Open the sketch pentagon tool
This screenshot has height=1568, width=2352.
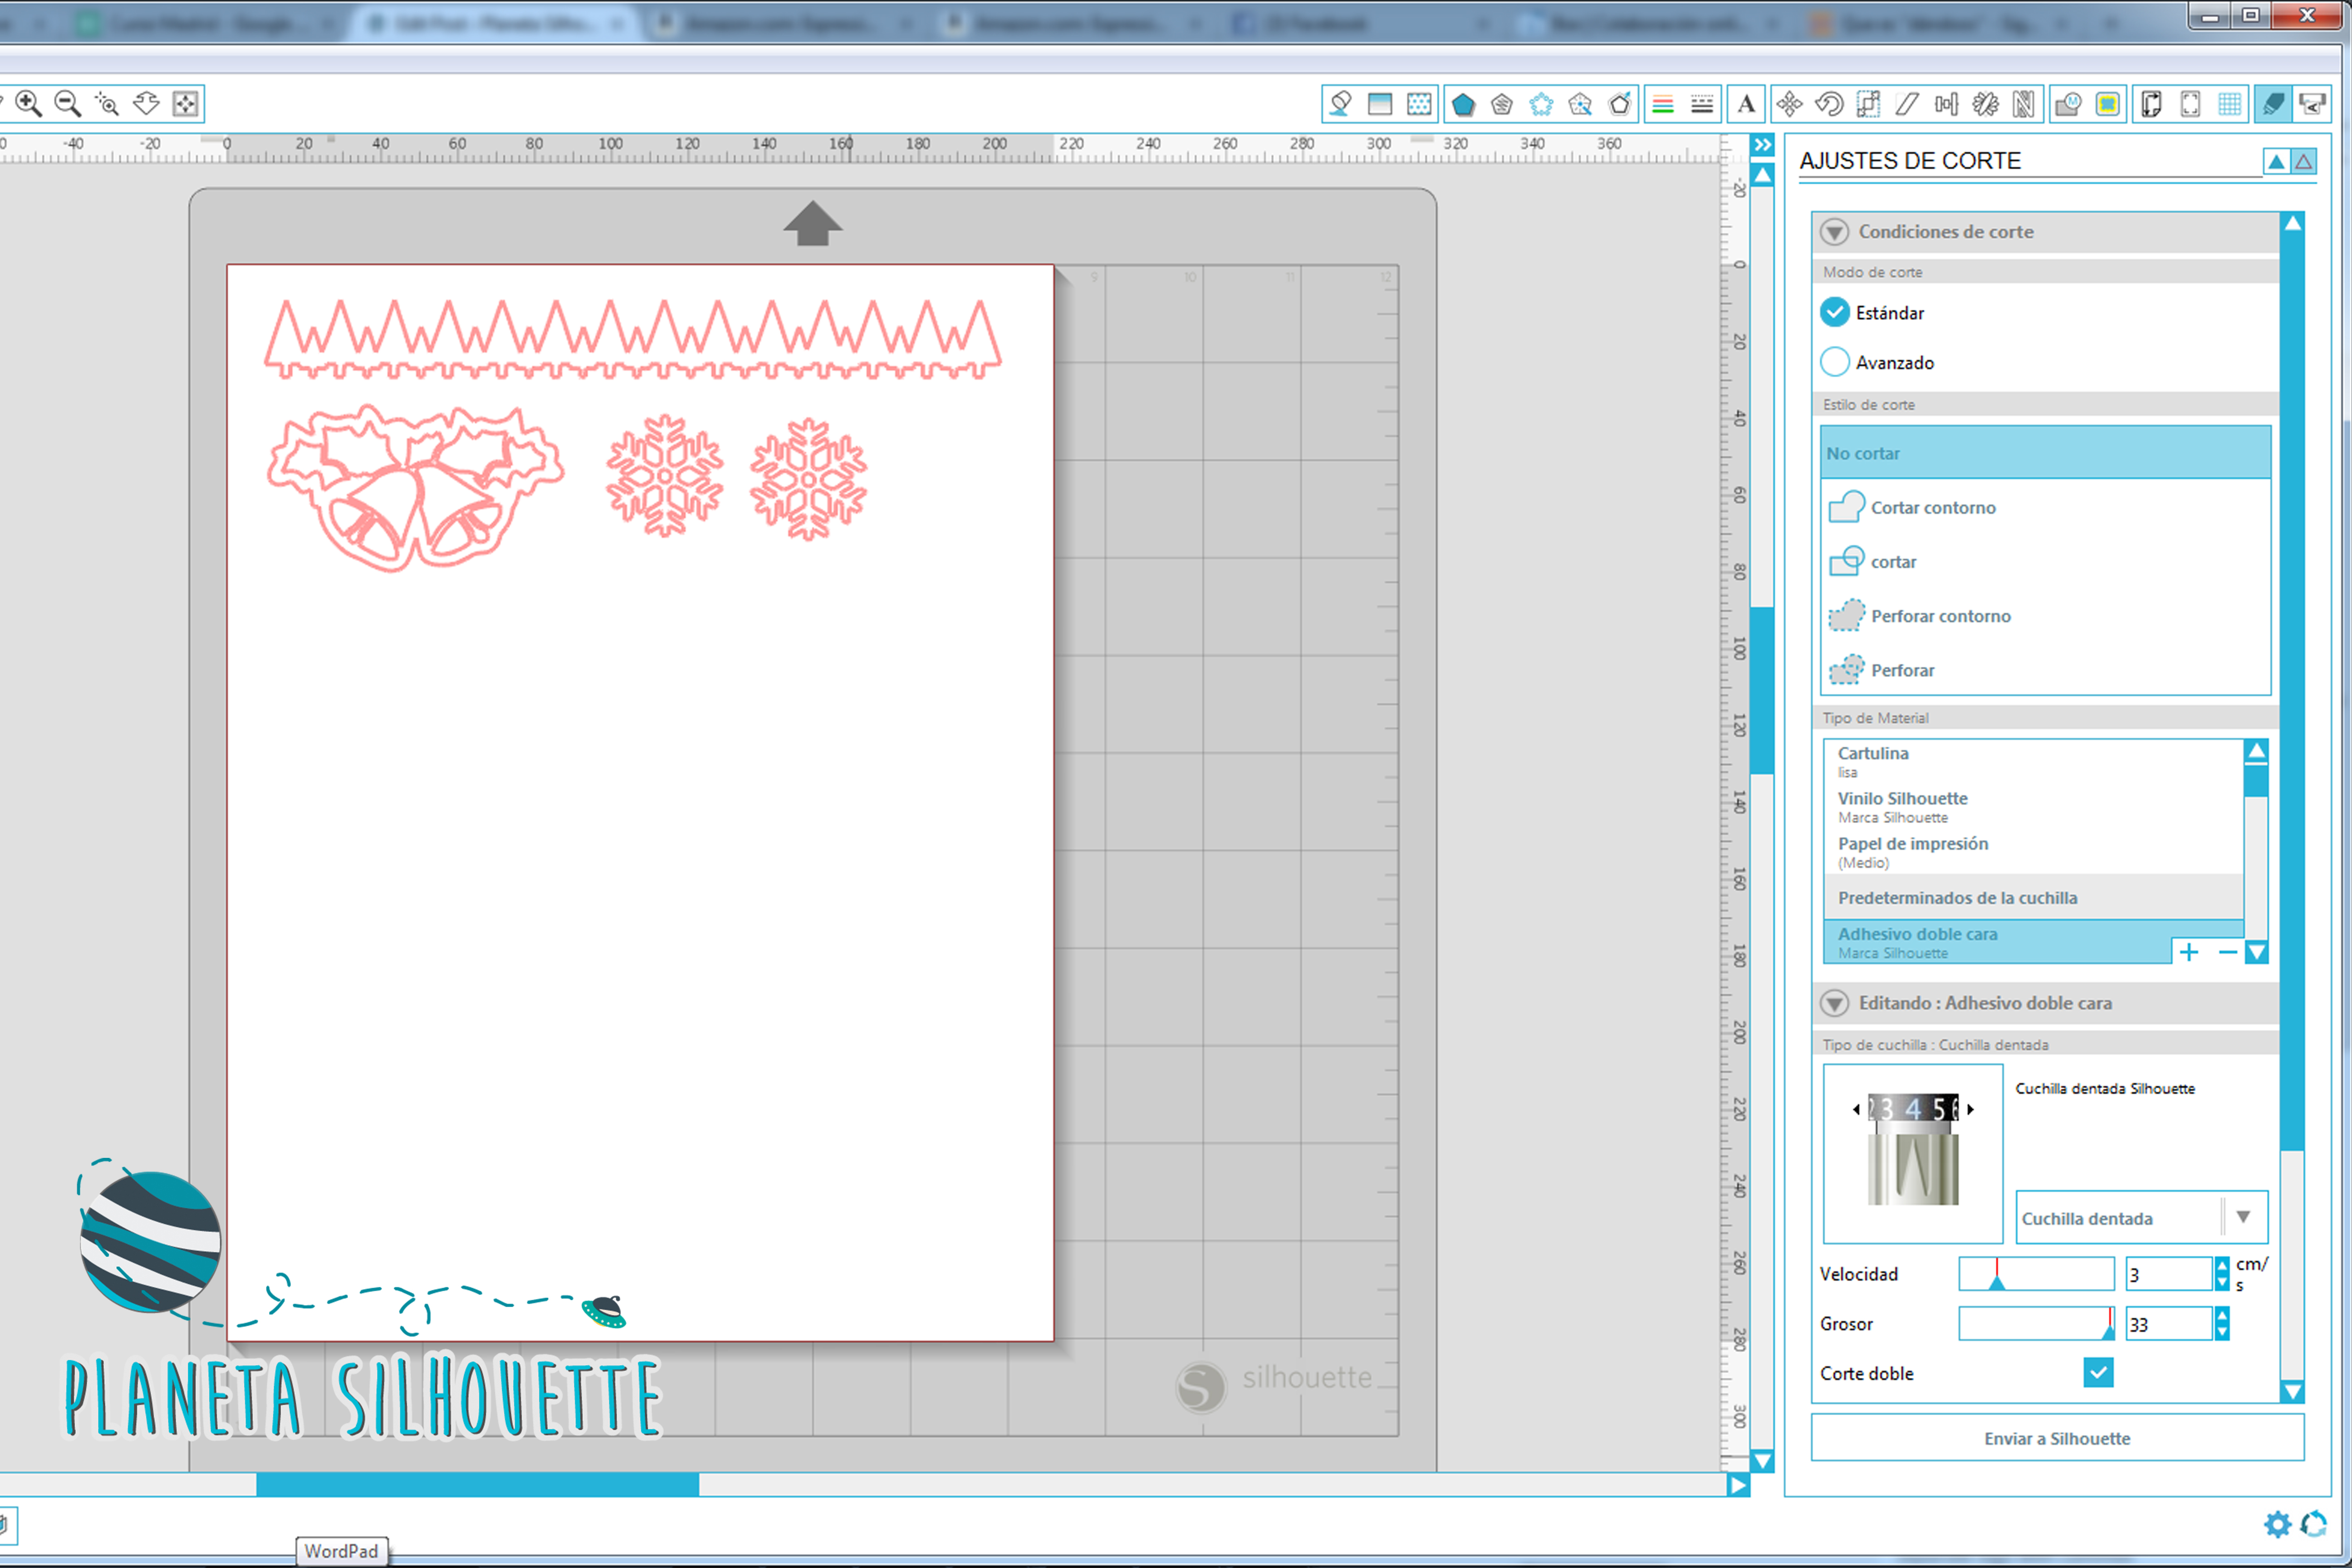click(x=1502, y=104)
